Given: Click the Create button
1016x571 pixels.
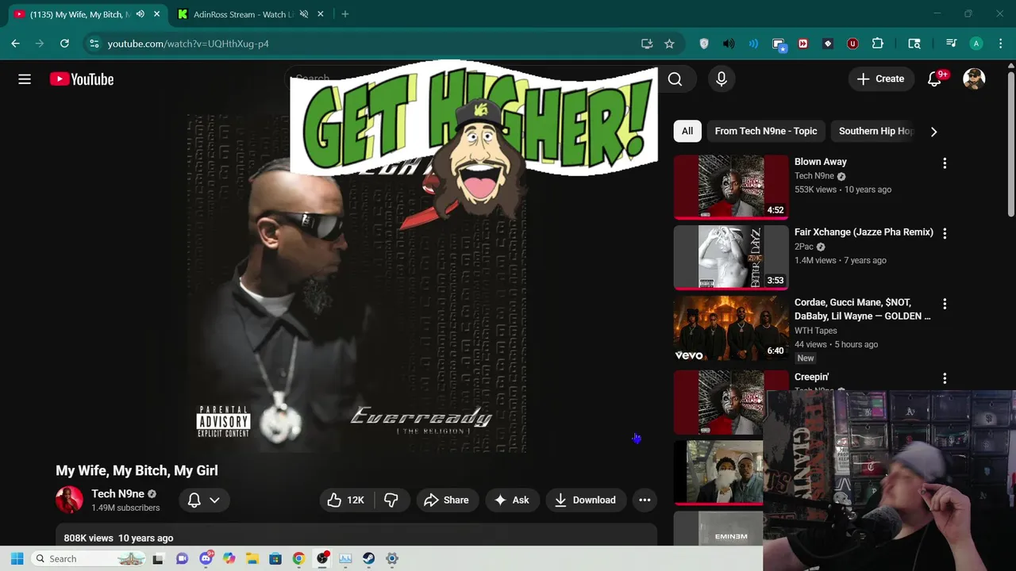Looking at the screenshot, I should point(880,79).
